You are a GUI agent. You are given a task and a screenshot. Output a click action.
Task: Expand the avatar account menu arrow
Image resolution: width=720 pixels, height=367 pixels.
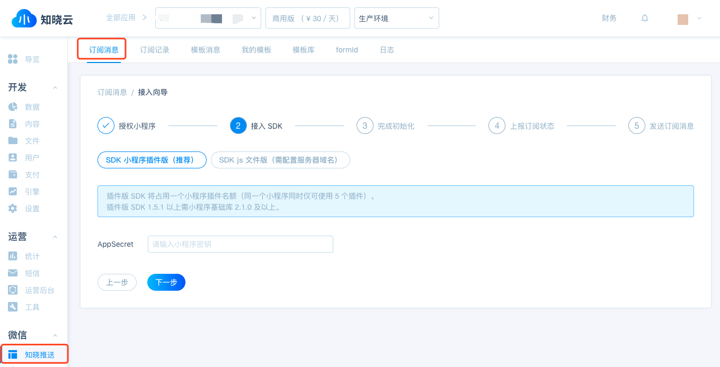pyautogui.click(x=699, y=19)
